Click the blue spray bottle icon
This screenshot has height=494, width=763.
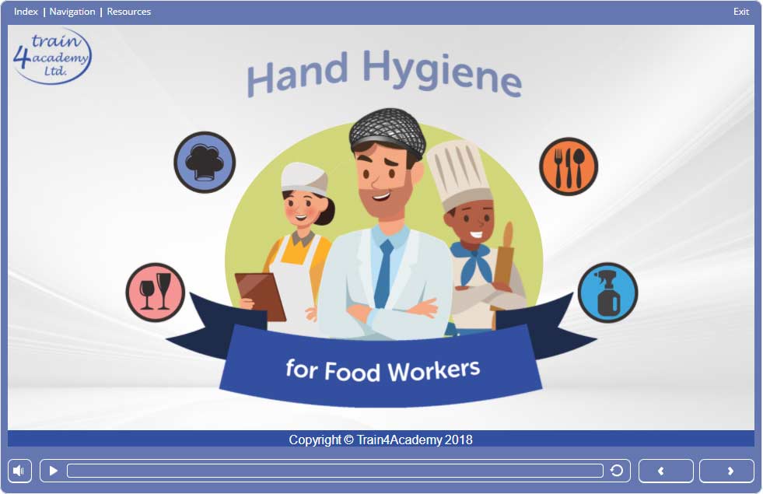click(x=607, y=293)
